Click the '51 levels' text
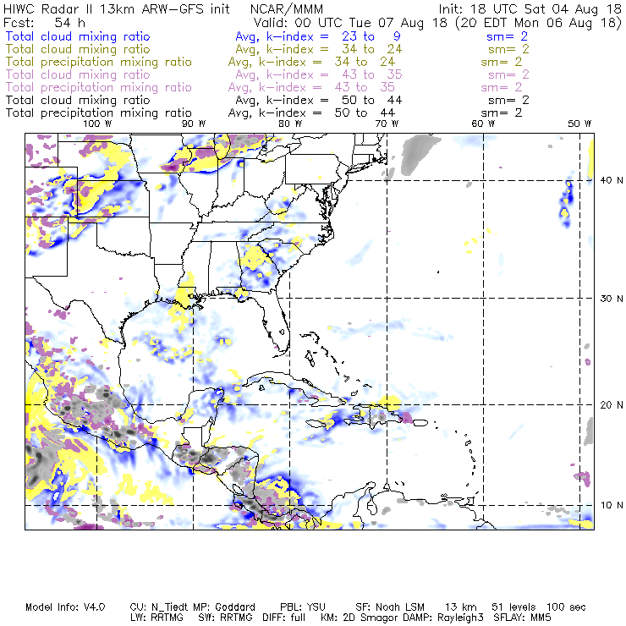The image size is (626, 626). [515, 607]
